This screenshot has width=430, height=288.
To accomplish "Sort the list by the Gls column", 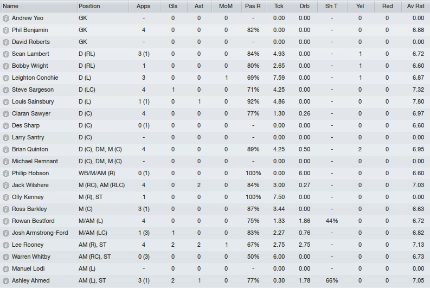I will pos(174,6).
